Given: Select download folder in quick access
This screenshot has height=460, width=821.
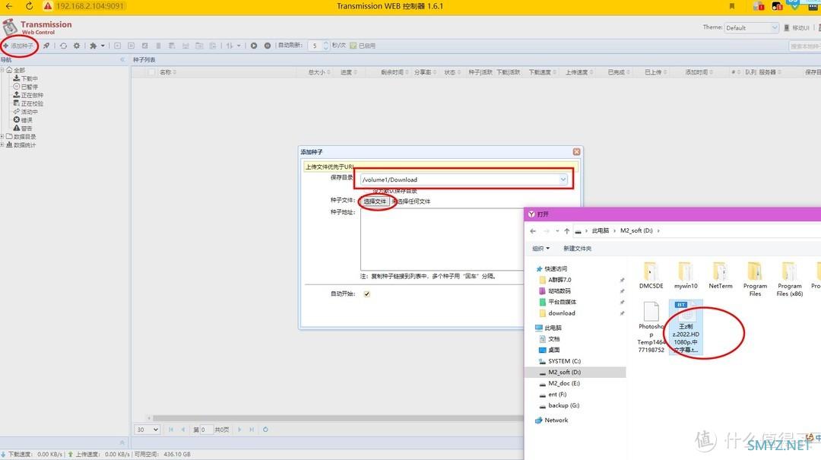Looking at the screenshot, I should coord(561,312).
